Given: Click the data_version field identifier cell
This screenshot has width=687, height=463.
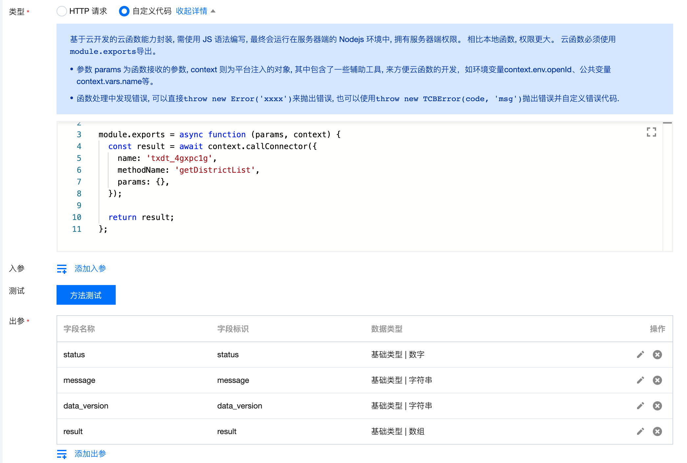Looking at the screenshot, I should (240, 406).
